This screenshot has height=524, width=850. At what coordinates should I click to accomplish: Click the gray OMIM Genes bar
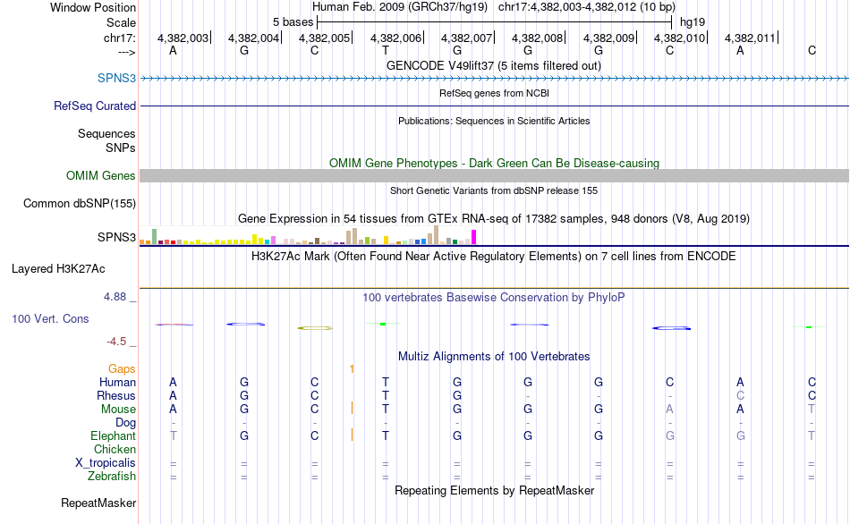point(495,175)
